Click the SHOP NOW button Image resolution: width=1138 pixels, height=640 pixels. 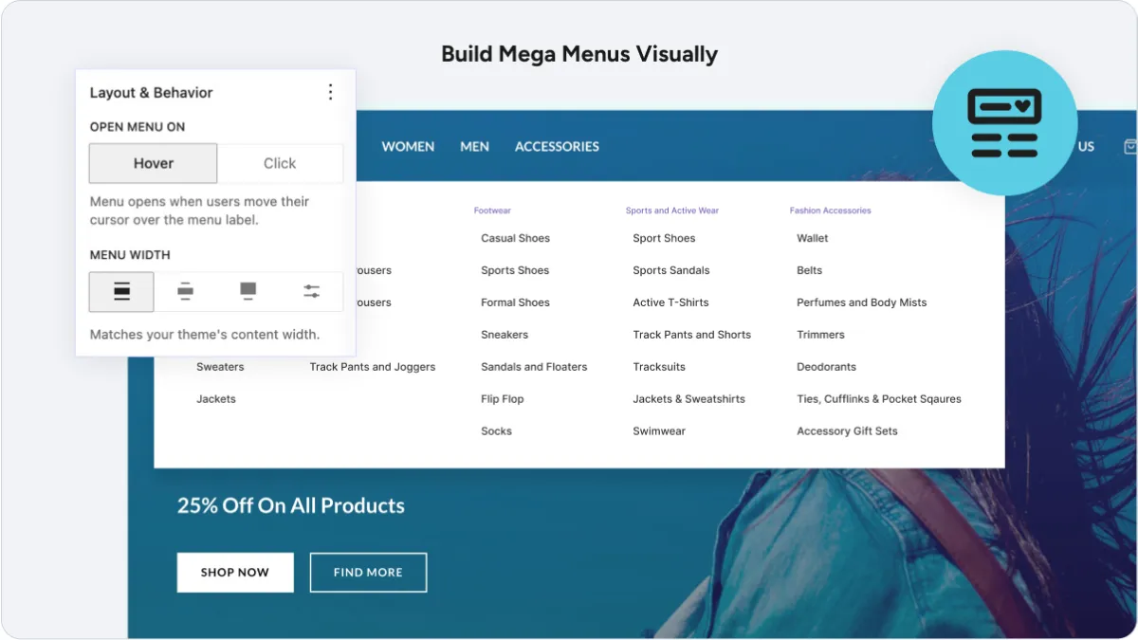(x=235, y=573)
